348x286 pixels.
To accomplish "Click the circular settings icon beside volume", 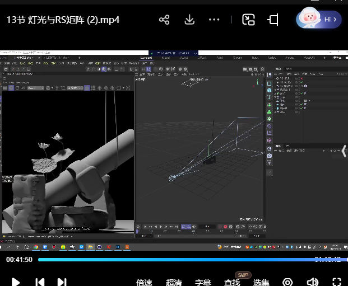I will 287,282.
